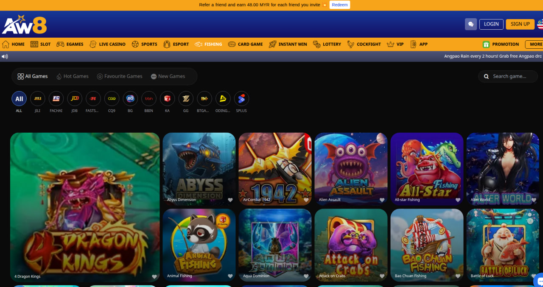Favourite the AirCombat 1942 game
The width and height of the screenshot is (543, 287).
306,200
